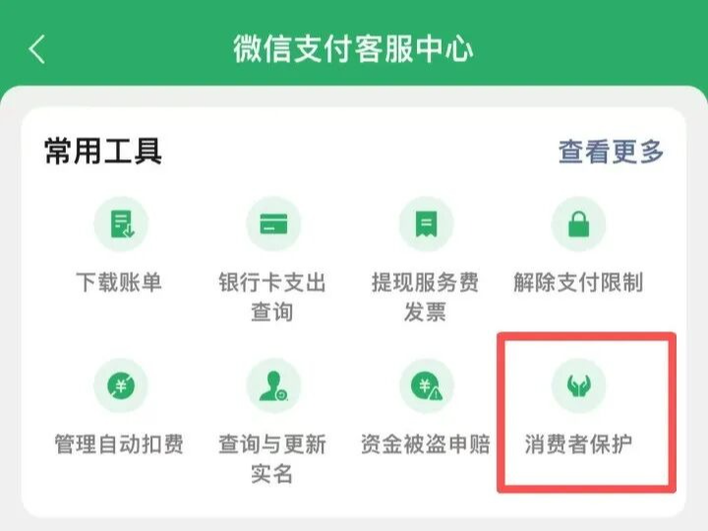
Task: Open the 银行卡支出查询 card icon
Action: tap(273, 223)
